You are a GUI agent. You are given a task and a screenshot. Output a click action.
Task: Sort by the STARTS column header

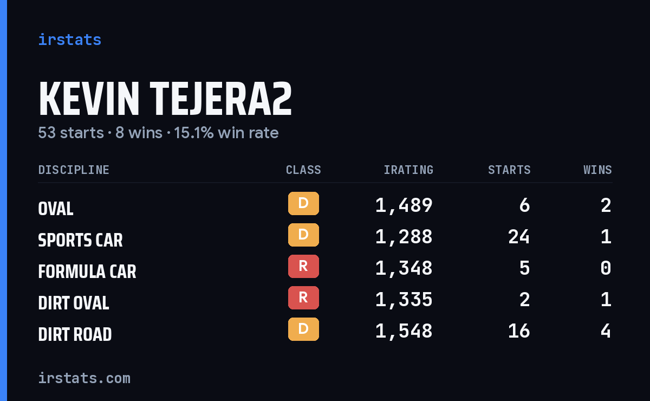[509, 170]
